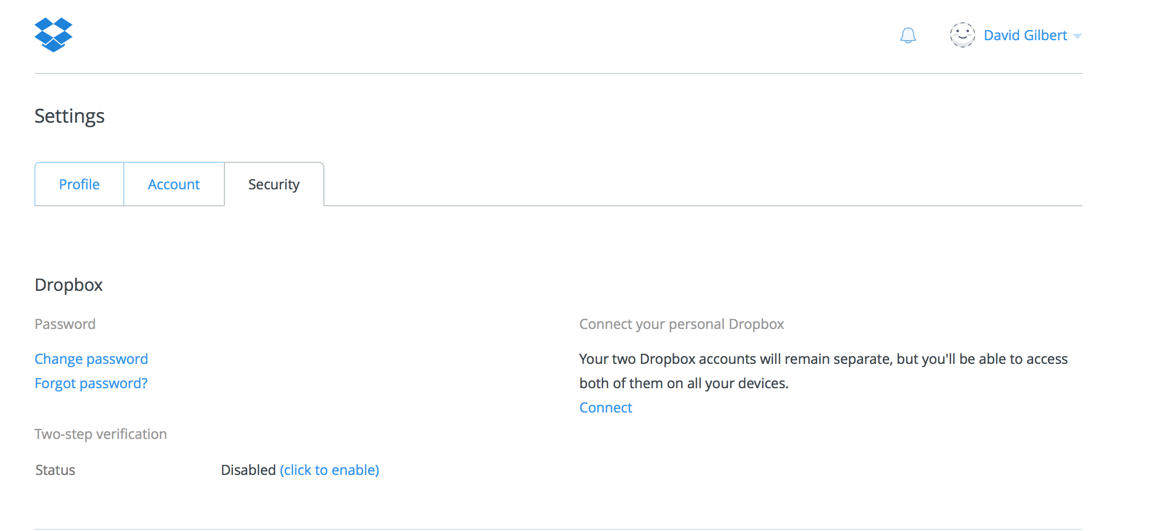Open the Dropbox logo home link

53,35
